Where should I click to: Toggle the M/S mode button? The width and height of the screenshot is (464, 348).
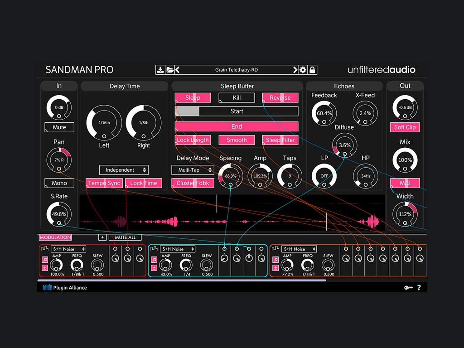405,183
